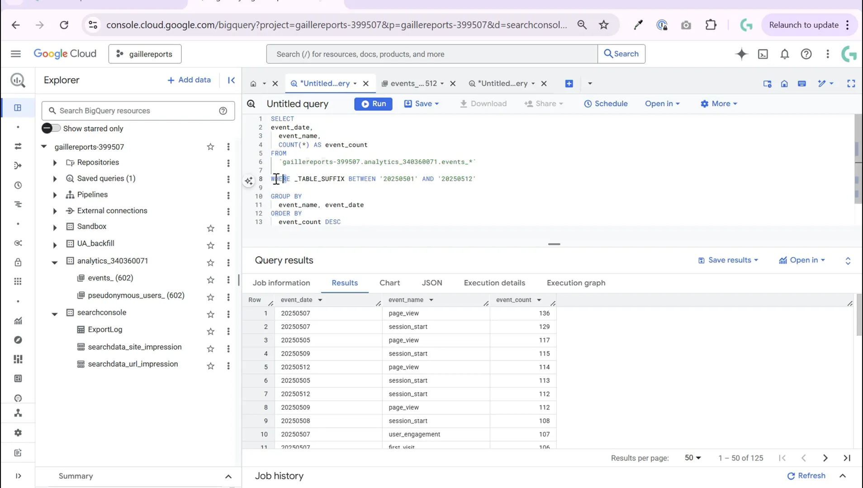
Task: Star the UA_backfill dataset
Action: coord(210,245)
